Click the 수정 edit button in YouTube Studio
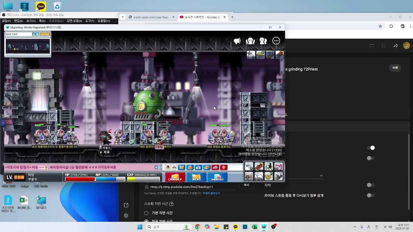The width and height of the screenshot is (413, 232). pyautogui.click(x=395, y=68)
